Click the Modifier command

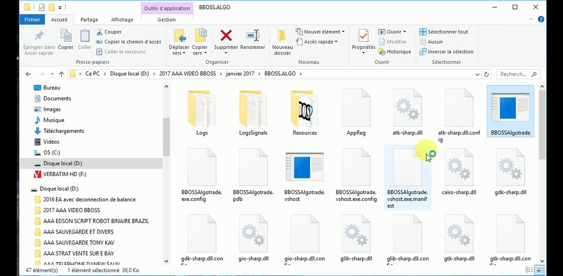[x=392, y=42]
